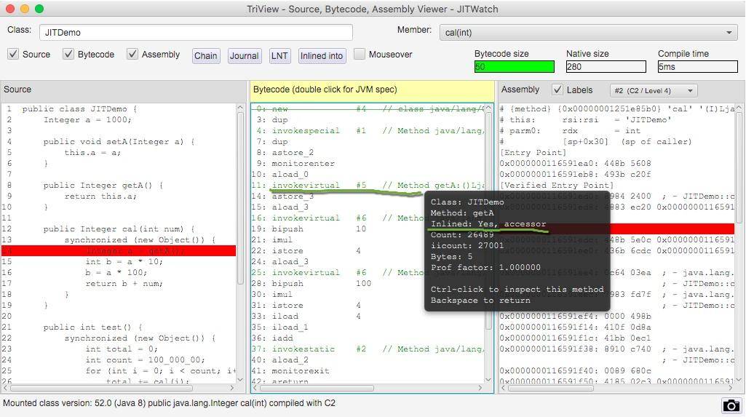Click the camera snapshot icon
The height and width of the screenshot is (417, 746).
pos(731,405)
